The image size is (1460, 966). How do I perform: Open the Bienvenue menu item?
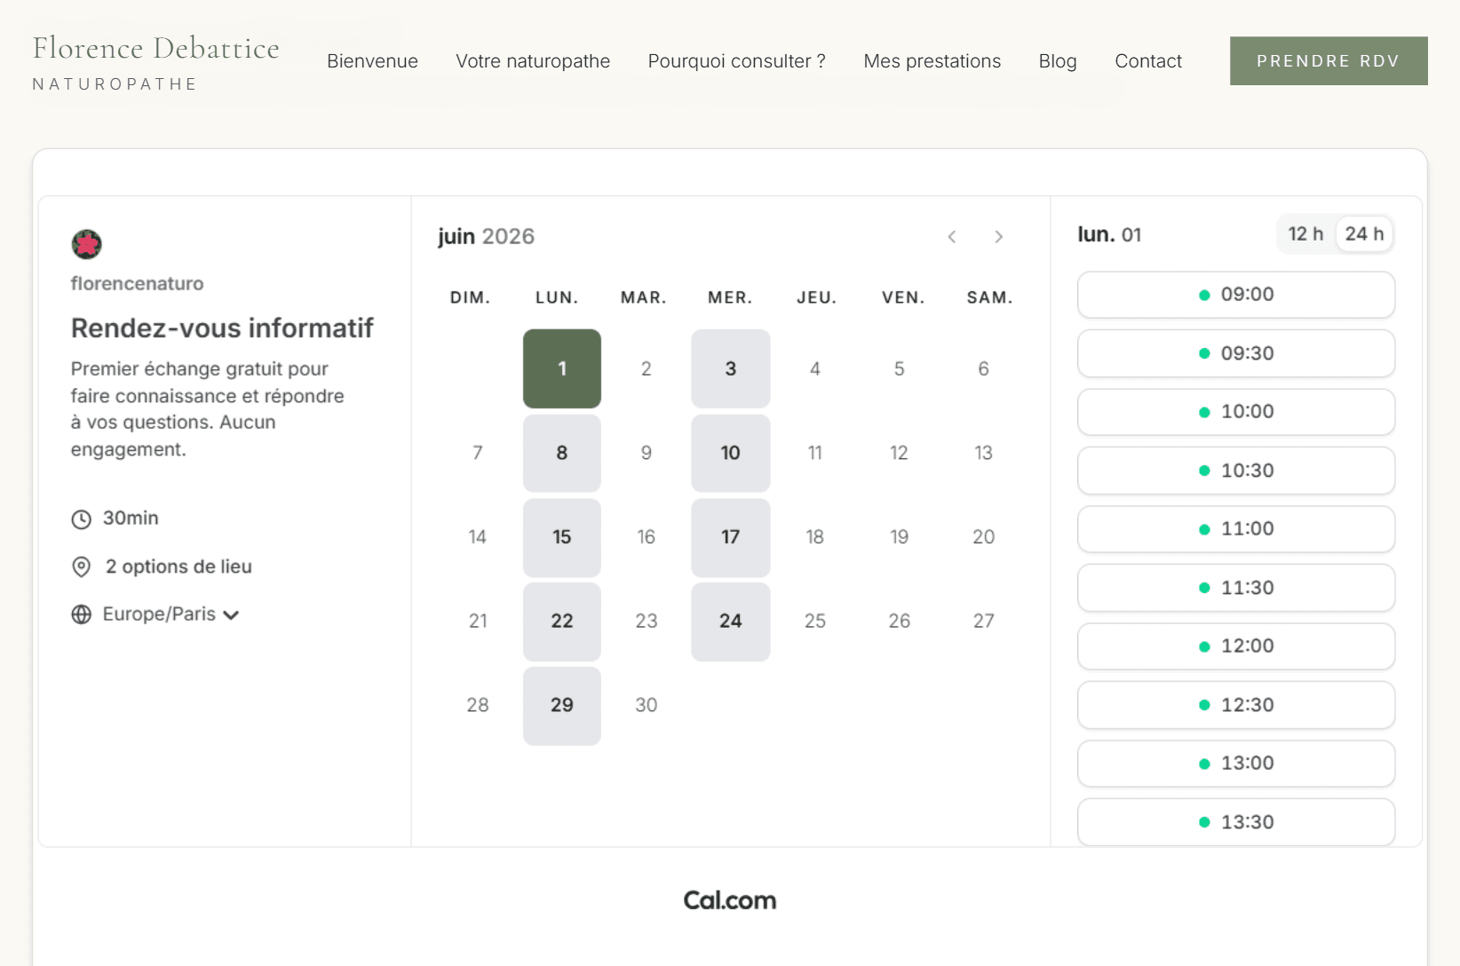372,61
